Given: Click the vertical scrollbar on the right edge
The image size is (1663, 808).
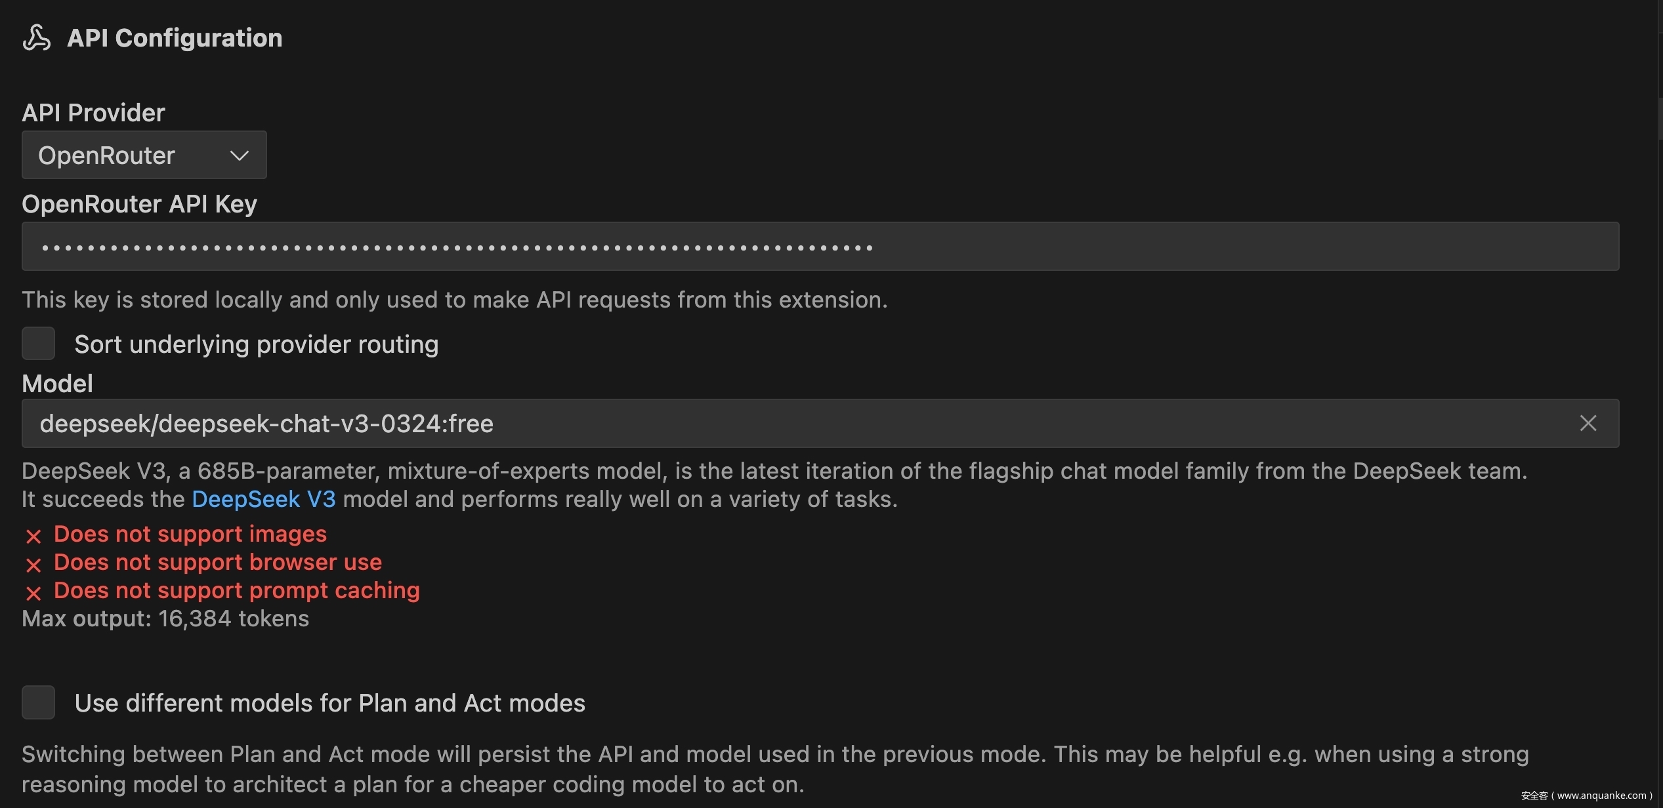Looking at the screenshot, I should click(x=1659, y=118).
